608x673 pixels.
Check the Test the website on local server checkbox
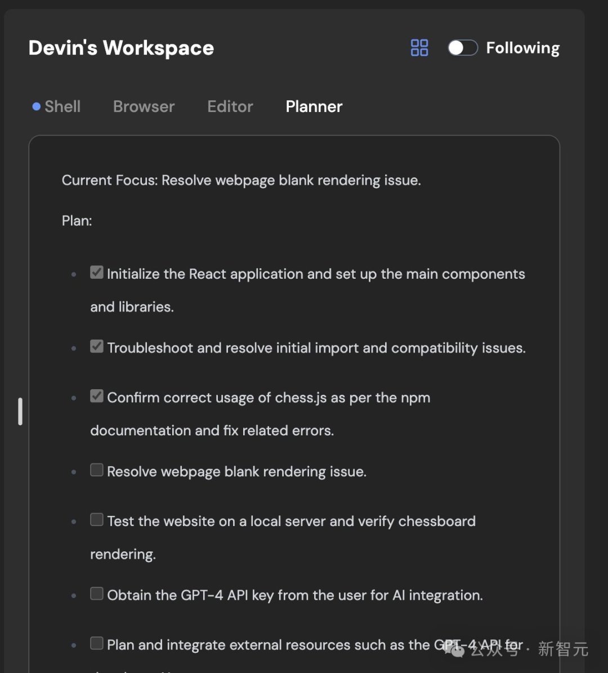[97, 520]
